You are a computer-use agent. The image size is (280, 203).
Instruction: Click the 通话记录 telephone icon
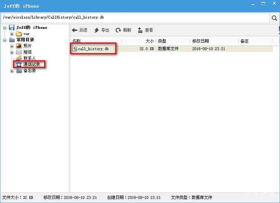19,64
